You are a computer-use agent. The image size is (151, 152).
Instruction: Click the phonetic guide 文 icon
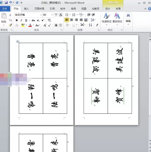(56, 15)
